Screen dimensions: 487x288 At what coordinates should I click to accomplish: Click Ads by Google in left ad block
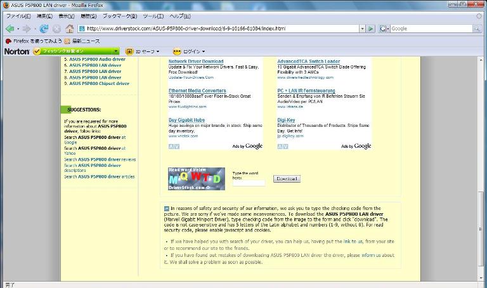[x=247, y=146]
